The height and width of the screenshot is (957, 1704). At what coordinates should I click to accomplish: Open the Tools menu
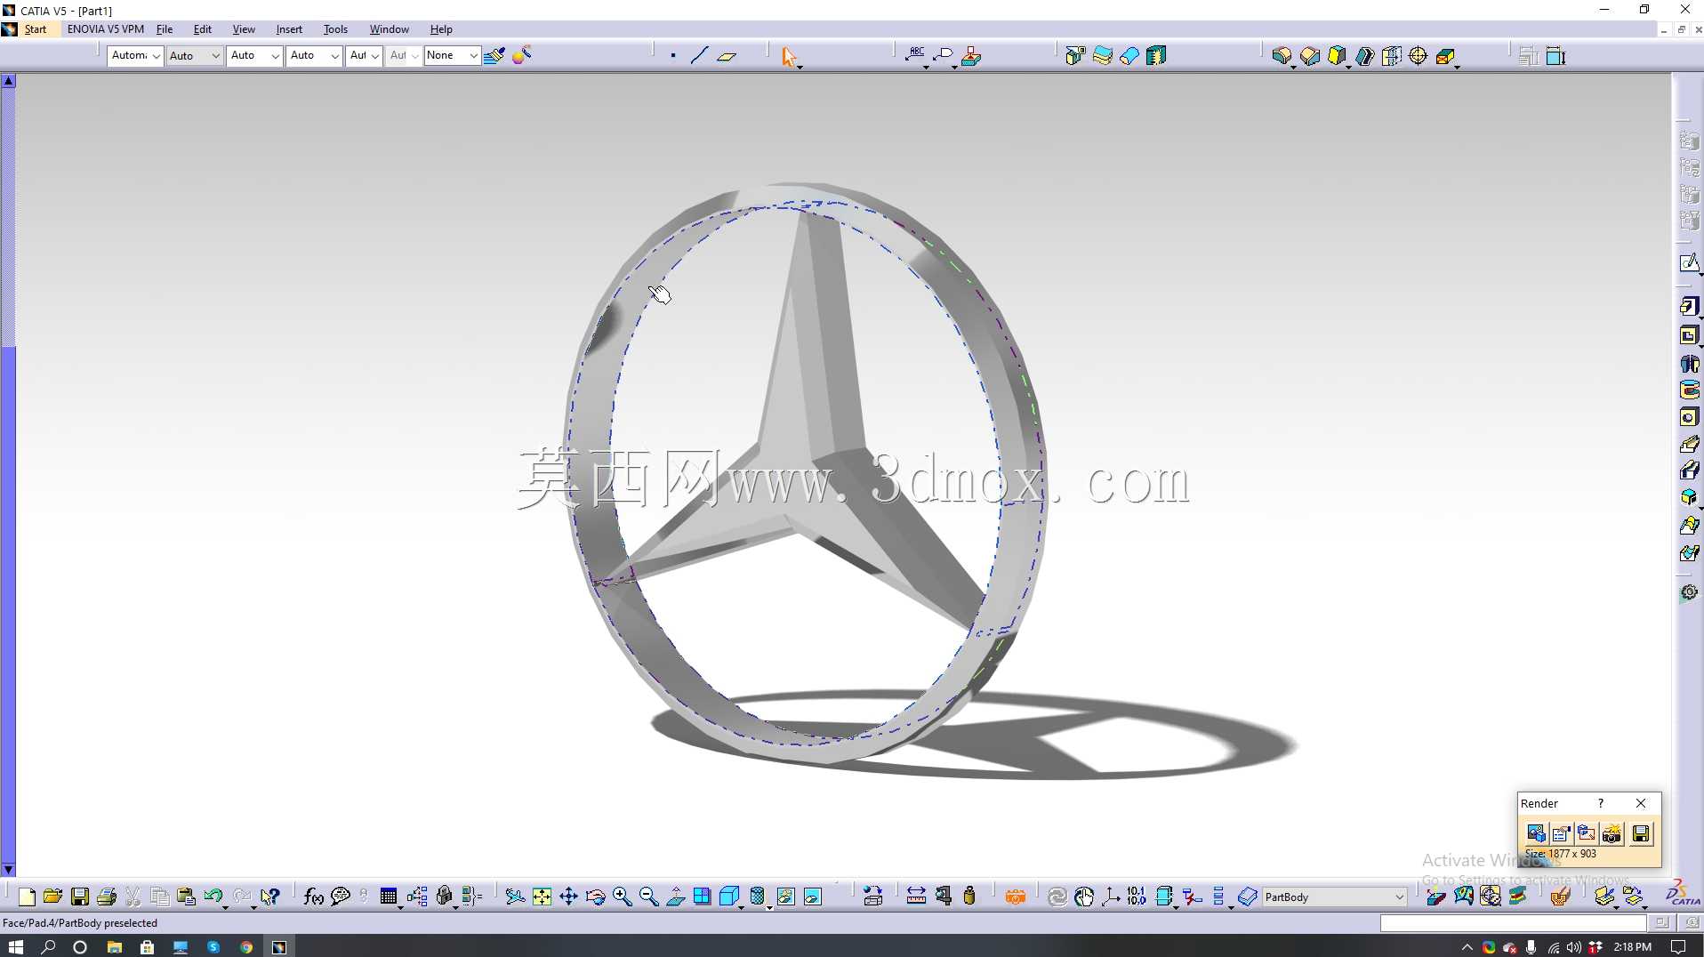tap(335, 29)
